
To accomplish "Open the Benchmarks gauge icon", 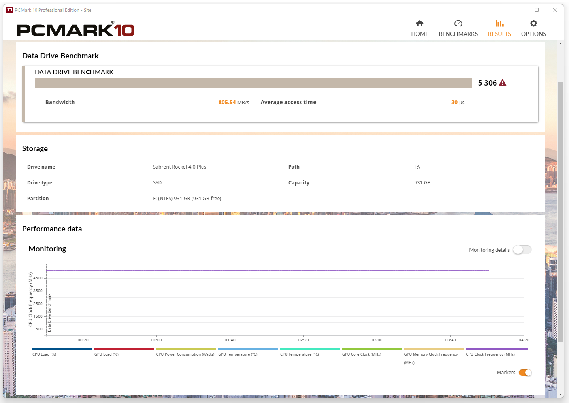I will (x=458, y=23).
